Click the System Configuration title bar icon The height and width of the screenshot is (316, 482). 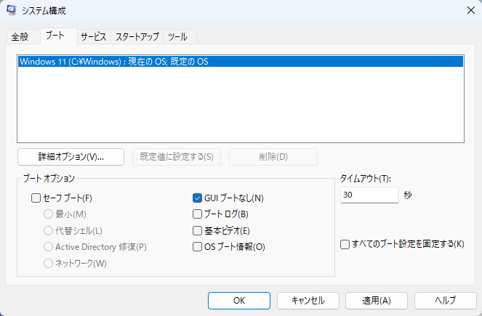pyautogui.click(x=12, y=11)
